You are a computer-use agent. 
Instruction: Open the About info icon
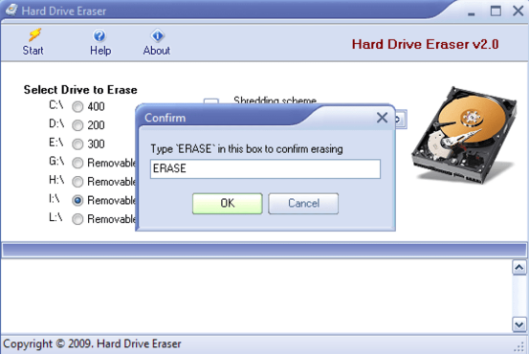[x=157, y=35]
